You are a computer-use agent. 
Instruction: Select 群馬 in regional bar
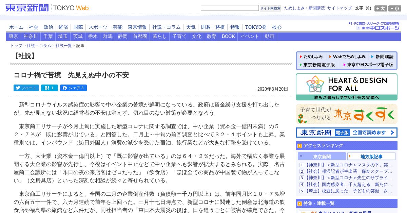108,37
